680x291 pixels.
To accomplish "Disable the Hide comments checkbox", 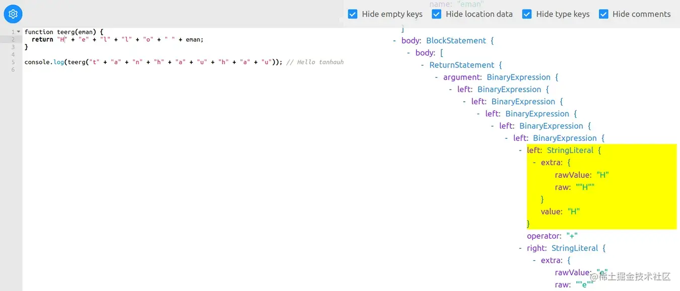I will 603,14.
